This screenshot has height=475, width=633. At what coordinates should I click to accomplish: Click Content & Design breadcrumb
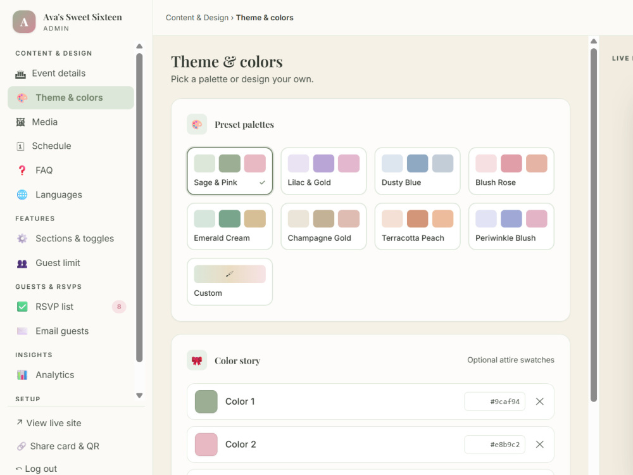[197, 18]
